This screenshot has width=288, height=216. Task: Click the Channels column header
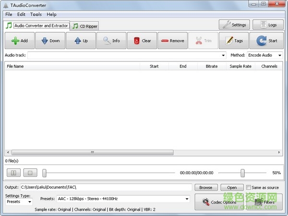point(269,66)
